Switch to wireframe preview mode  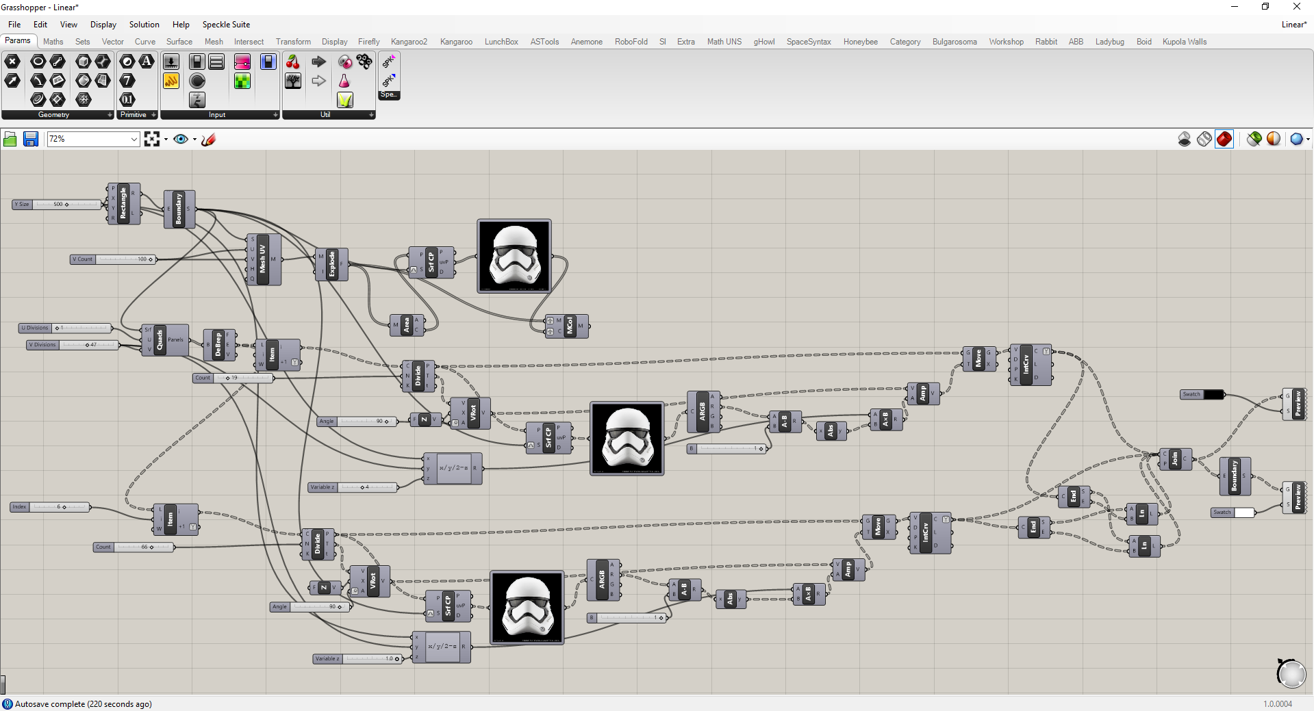point(1204,140)
